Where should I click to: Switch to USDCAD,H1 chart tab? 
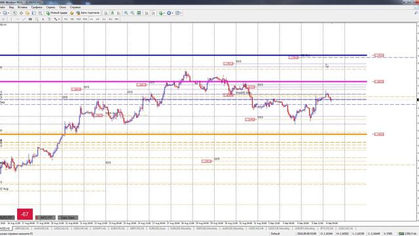[x=61, y=229]
